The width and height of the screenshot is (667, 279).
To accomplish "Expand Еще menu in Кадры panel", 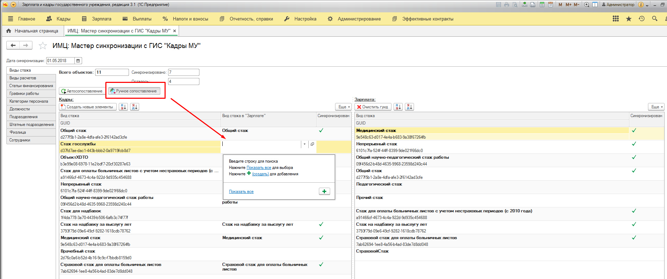I will pyautogui.click(x=344, y=107).
